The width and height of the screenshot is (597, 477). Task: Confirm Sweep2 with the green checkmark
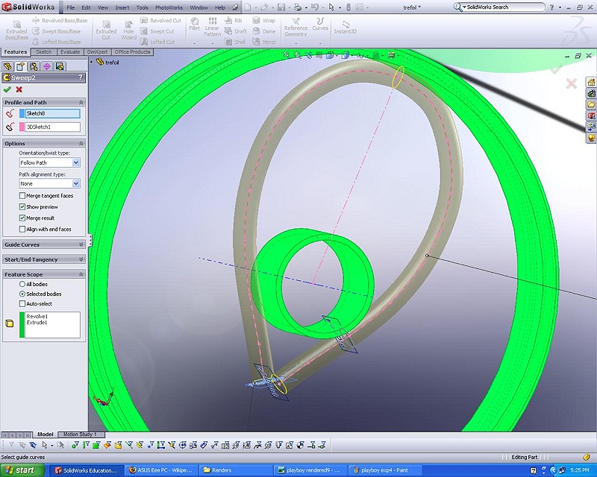(x=7, y=89)
